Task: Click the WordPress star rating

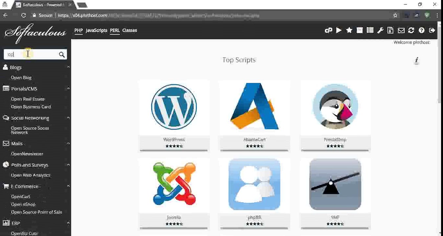Action: pos(174,146)
